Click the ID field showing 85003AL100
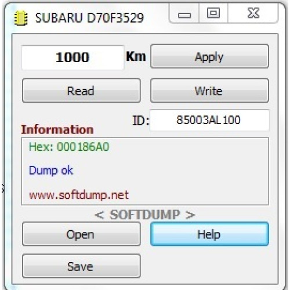This screenshot has height=290, width=290. pyautogui.click(x=209, y=120)
